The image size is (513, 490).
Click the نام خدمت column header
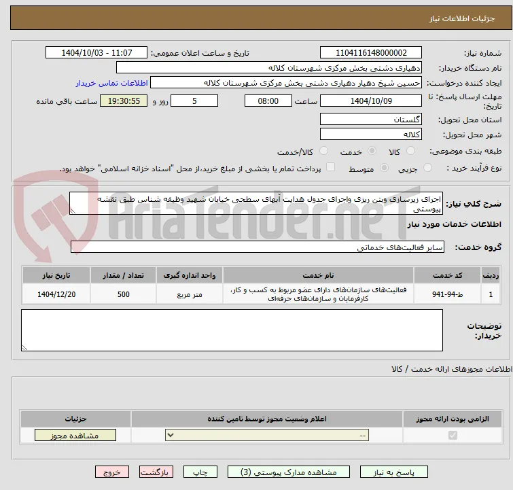click(x=319, y=275)
